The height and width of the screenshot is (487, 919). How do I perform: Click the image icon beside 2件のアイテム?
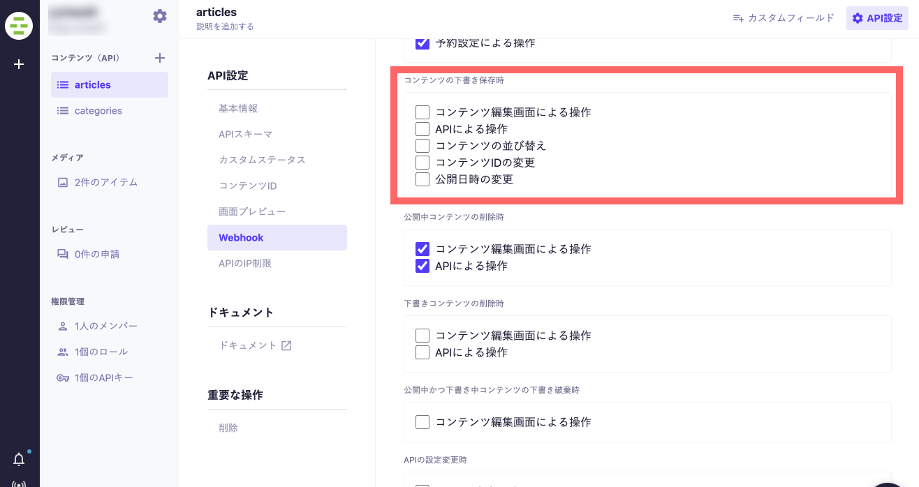tap(63, 183)
